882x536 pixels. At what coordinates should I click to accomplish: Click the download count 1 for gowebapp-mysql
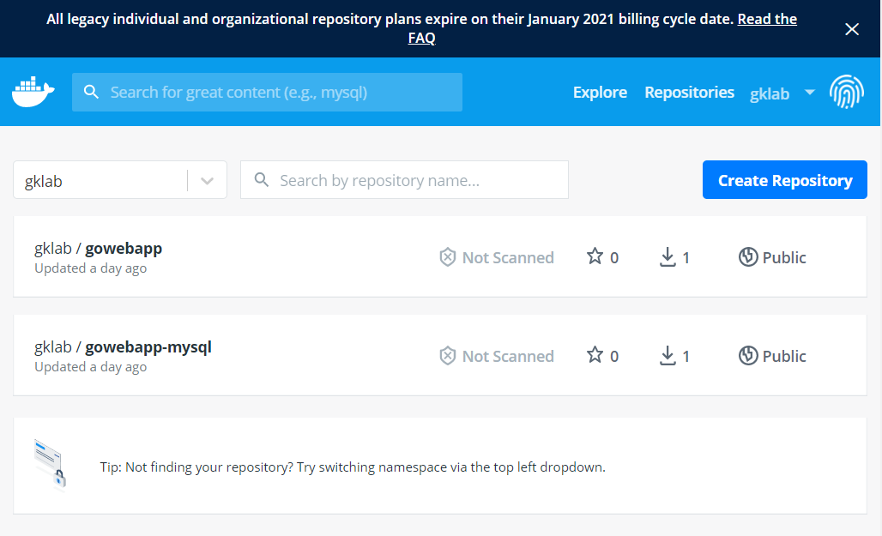tap(686, 356)
